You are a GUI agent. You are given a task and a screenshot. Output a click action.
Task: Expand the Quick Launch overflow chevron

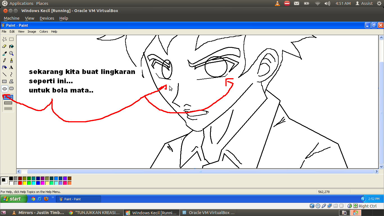(53, 197)
